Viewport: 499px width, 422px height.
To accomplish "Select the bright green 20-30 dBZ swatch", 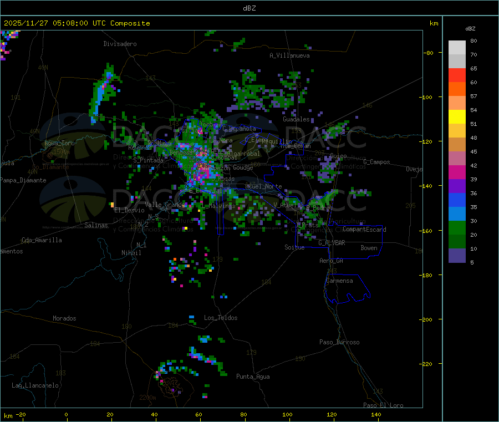I will (457, 227).
